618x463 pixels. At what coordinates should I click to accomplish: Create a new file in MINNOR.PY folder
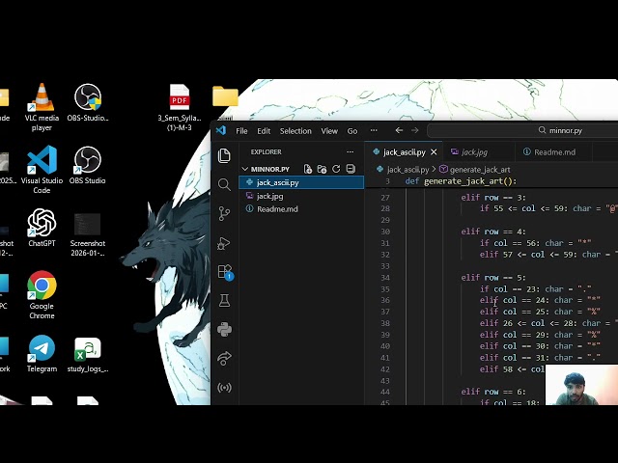(308, 170)
